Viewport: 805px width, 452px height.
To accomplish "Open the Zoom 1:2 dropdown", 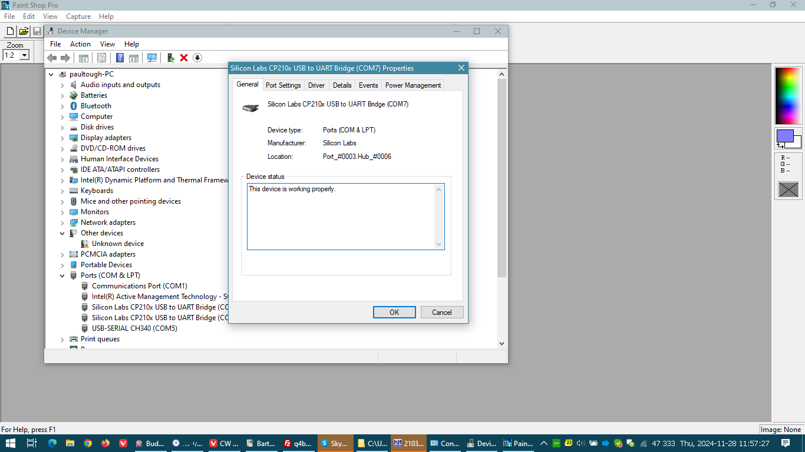I will click(24, 55).
